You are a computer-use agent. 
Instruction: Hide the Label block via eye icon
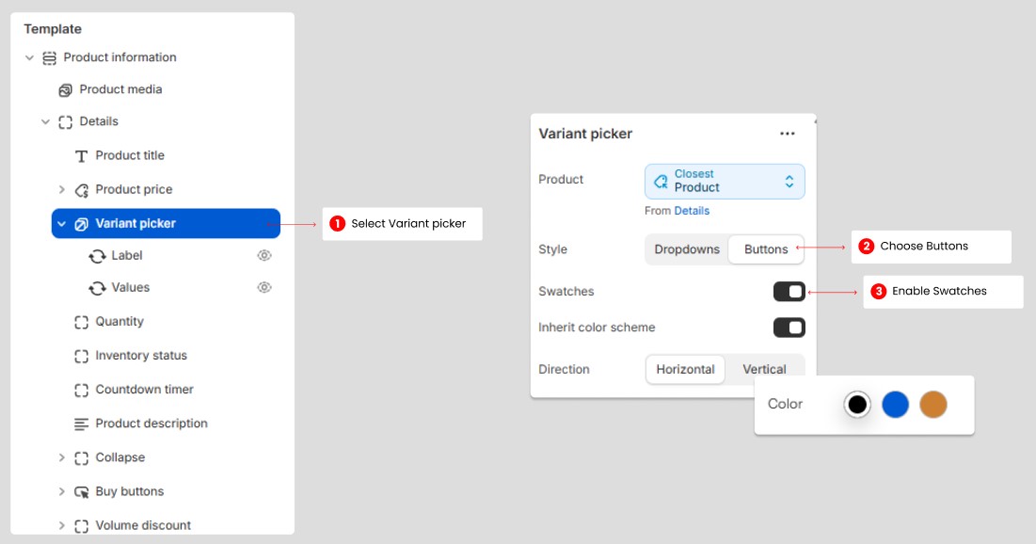click(x=264, y=256)
